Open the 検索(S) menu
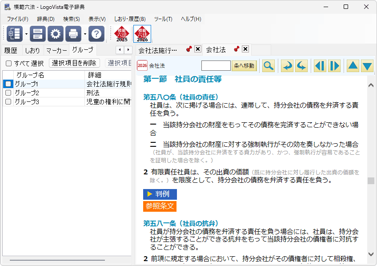Image resolution: width=377 pixels, height=266 pixels. tap(71, 19)
